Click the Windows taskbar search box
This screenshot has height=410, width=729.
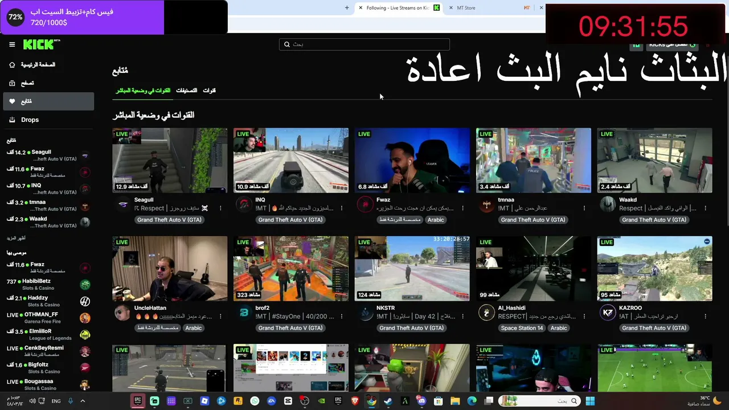[539, 401]
